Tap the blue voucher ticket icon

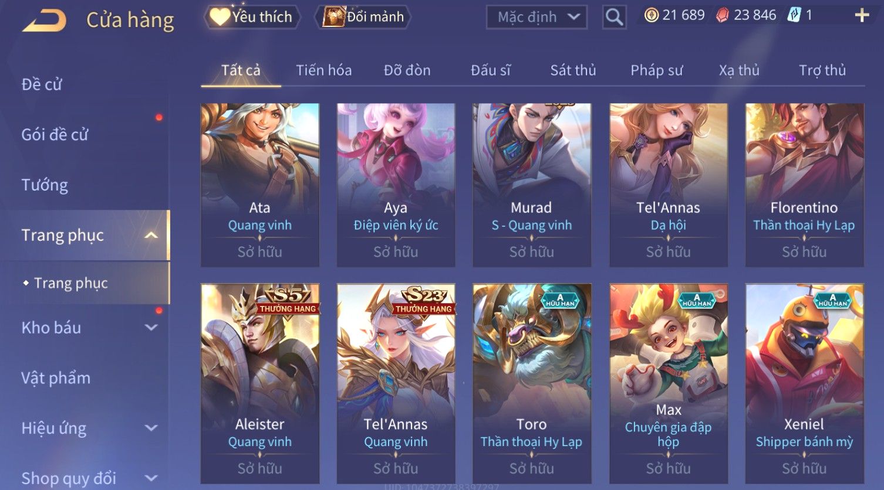click(794, 15)
